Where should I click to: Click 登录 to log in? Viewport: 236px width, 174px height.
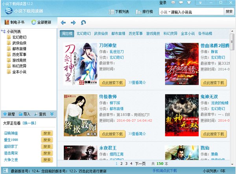tap(163, 3)
